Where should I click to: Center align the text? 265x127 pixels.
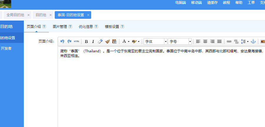205,41
